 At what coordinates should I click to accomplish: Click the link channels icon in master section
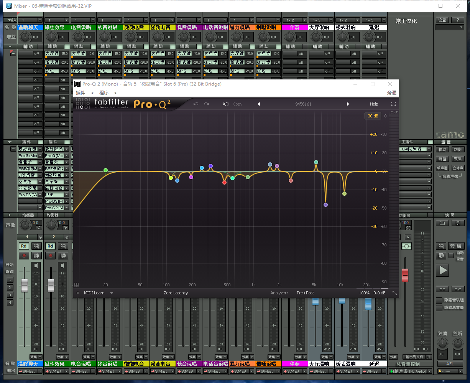pos(442,289)
